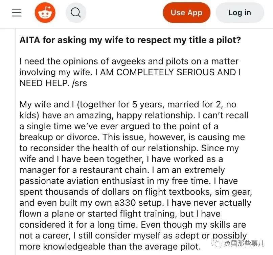Screen dimensions: 273x255
Task: Select the Log in button
Action: coord(240,13)
